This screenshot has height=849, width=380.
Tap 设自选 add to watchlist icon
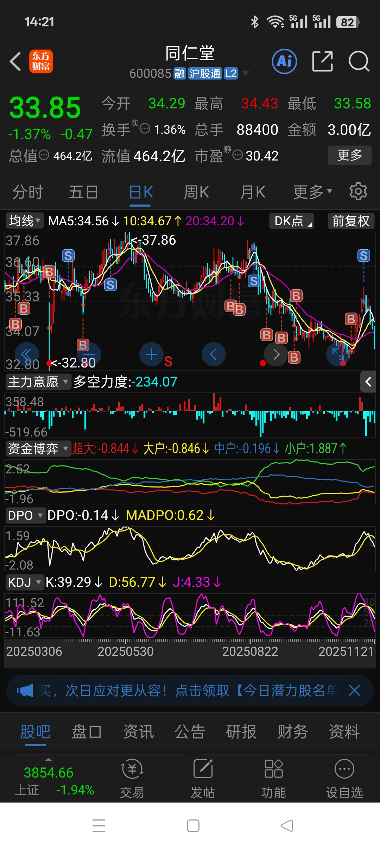pos(344,779)
